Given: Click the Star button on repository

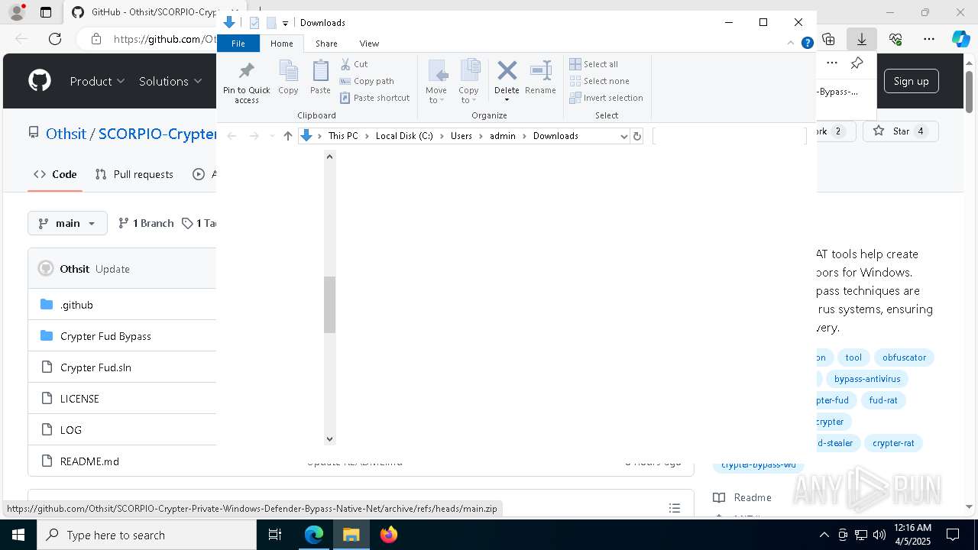Looking at the screenshot, I should coord(900,131).
